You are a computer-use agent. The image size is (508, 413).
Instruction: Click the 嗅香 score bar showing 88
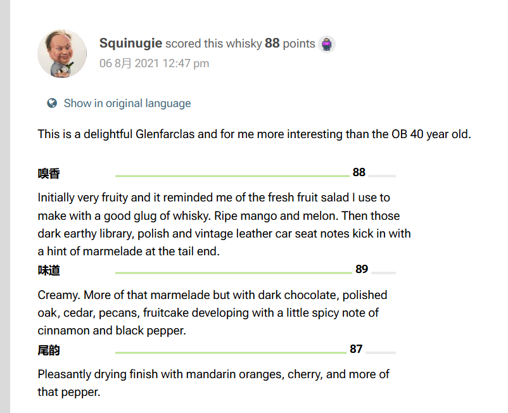pos(255,175)
